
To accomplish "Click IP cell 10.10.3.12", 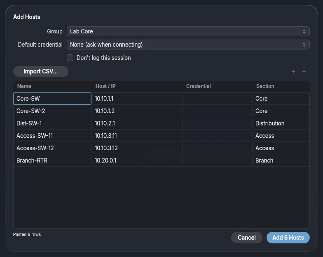I will click(137, 148).
